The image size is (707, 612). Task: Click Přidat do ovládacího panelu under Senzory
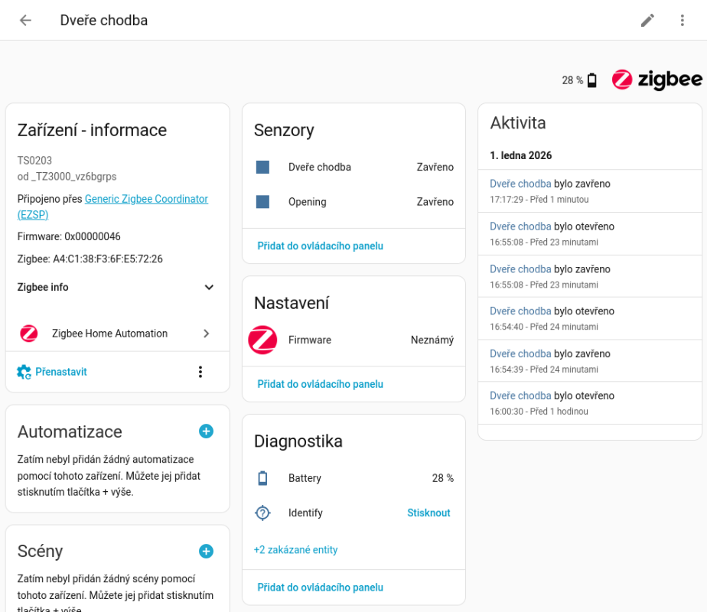[320, 246]
